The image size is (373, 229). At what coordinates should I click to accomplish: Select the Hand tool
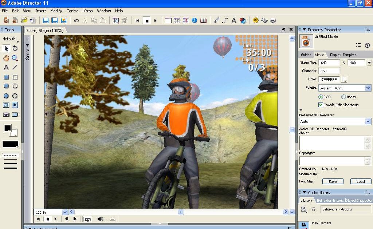pos(6,58)
